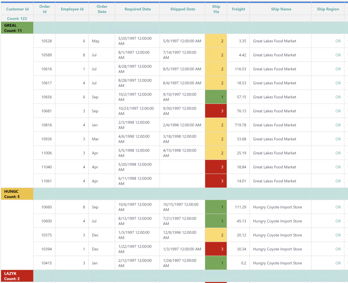The height and width of the screenshot is (283, 348).
Task: Select order id 10375 cell
Action: click(44, 235)
